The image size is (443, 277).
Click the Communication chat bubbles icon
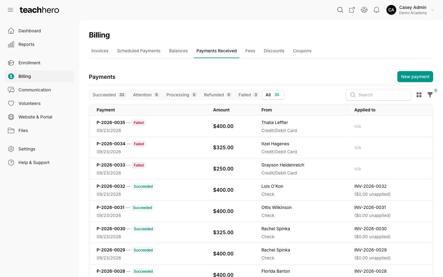point(11,90)
